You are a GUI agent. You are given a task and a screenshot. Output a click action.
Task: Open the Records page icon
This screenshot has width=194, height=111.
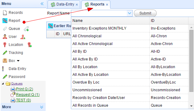(5, 13)
